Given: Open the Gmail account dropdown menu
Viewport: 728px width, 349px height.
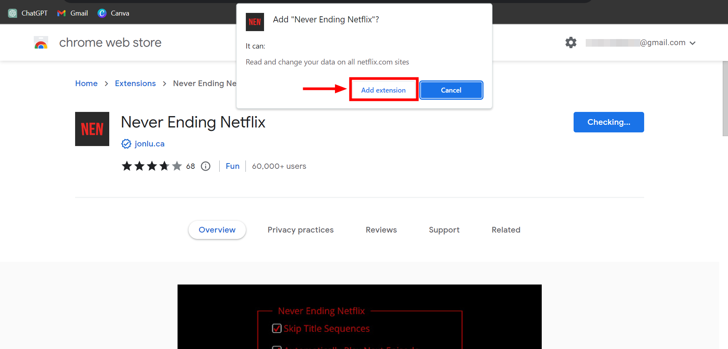Looking at the screenshot, I should (693, 42).
